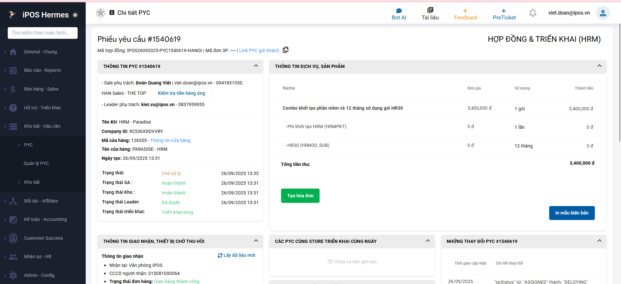Screen dimensions: 621x284
Task: Collapse THÔNG TIN GIAO NHẬN panel
Action: 256,241
